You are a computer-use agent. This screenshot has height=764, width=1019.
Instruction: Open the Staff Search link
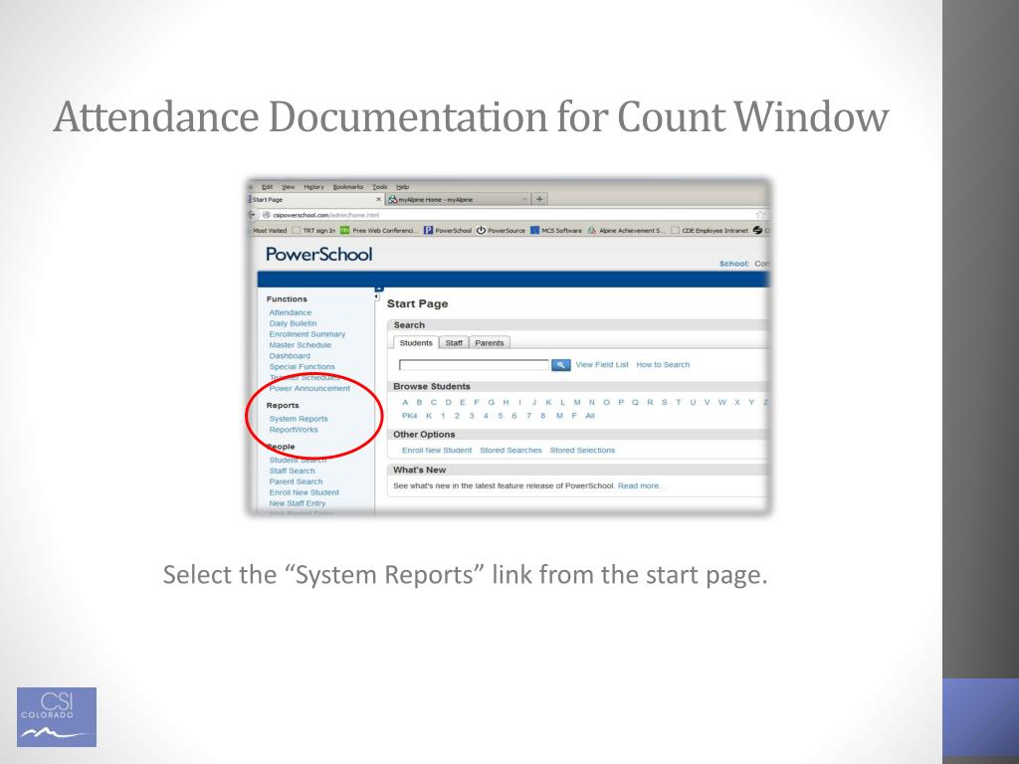coord(293,471)
